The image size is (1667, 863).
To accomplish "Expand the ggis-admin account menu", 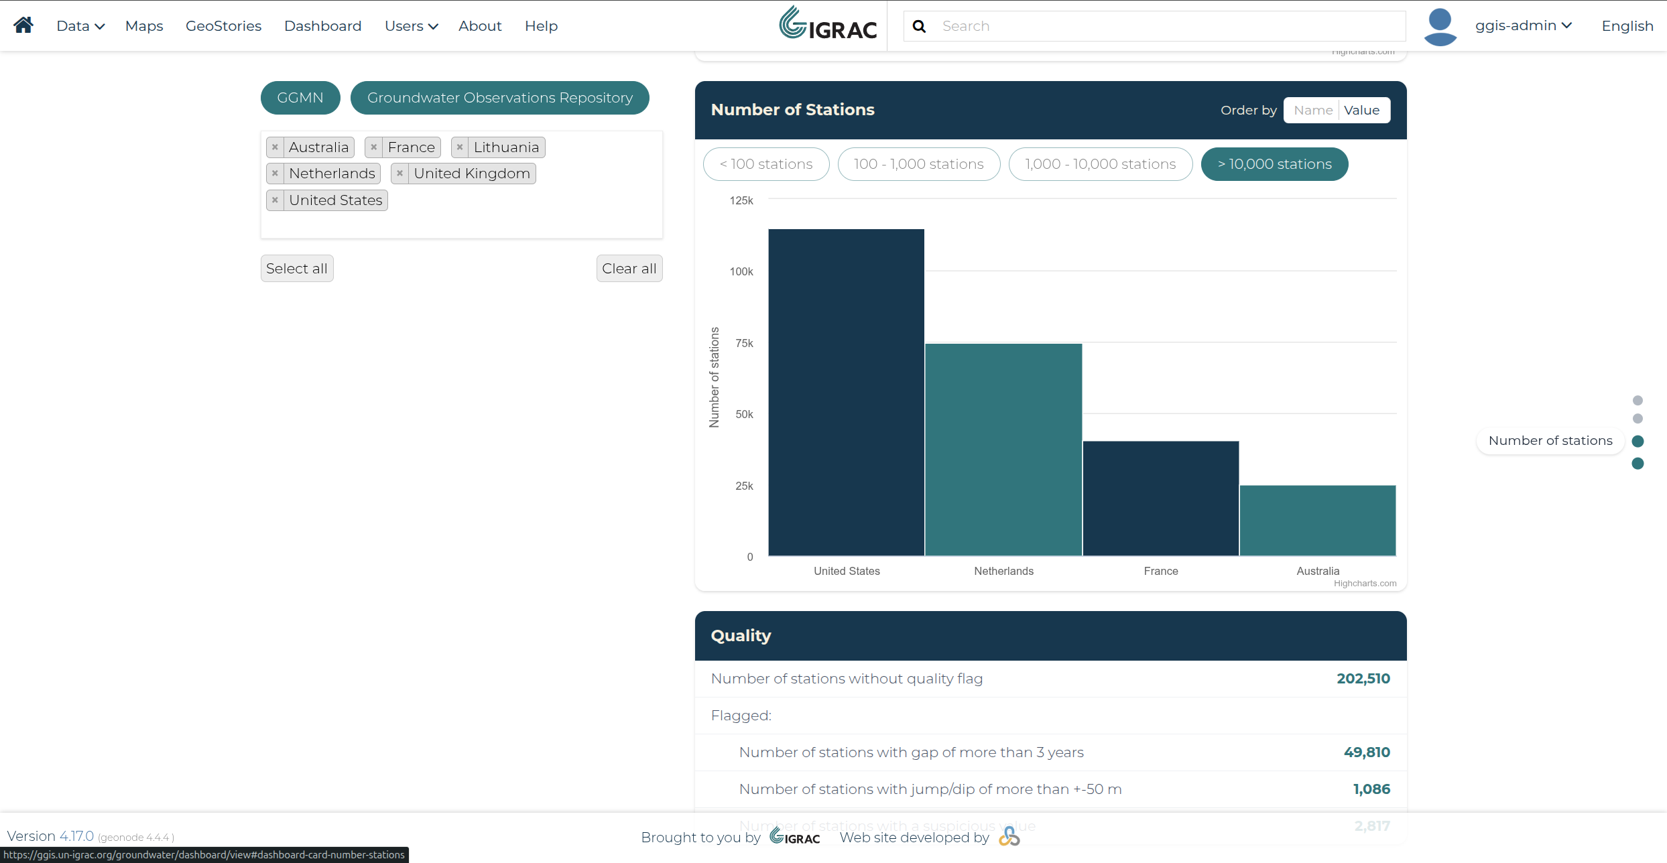I will 1523,25.
